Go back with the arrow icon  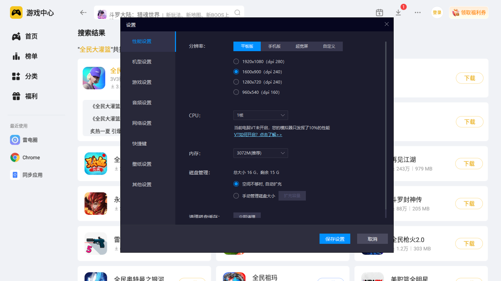click(x=83, y=13)
